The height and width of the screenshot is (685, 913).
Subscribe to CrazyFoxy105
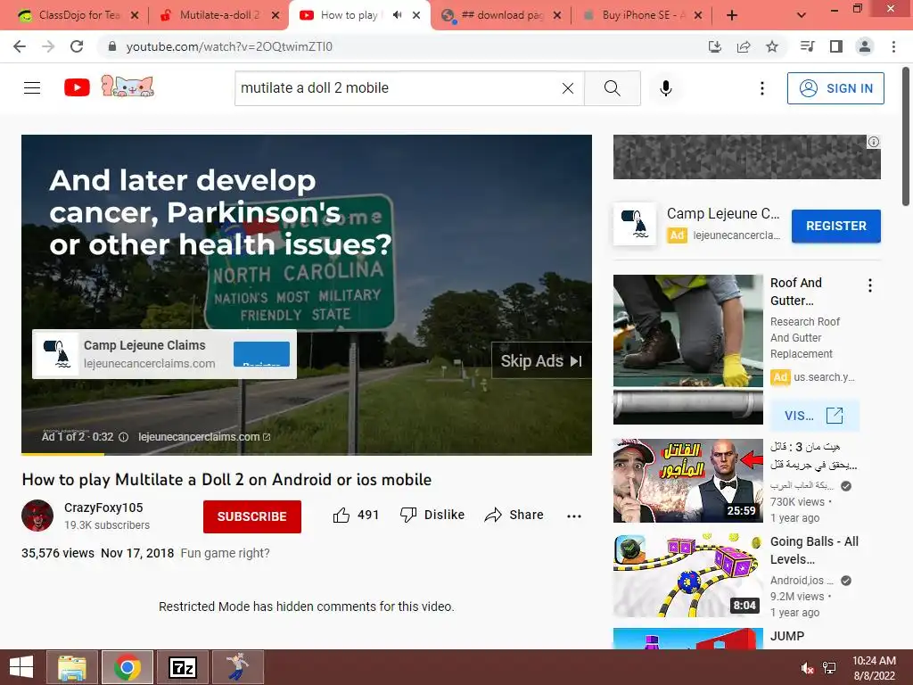pos(252,516)
